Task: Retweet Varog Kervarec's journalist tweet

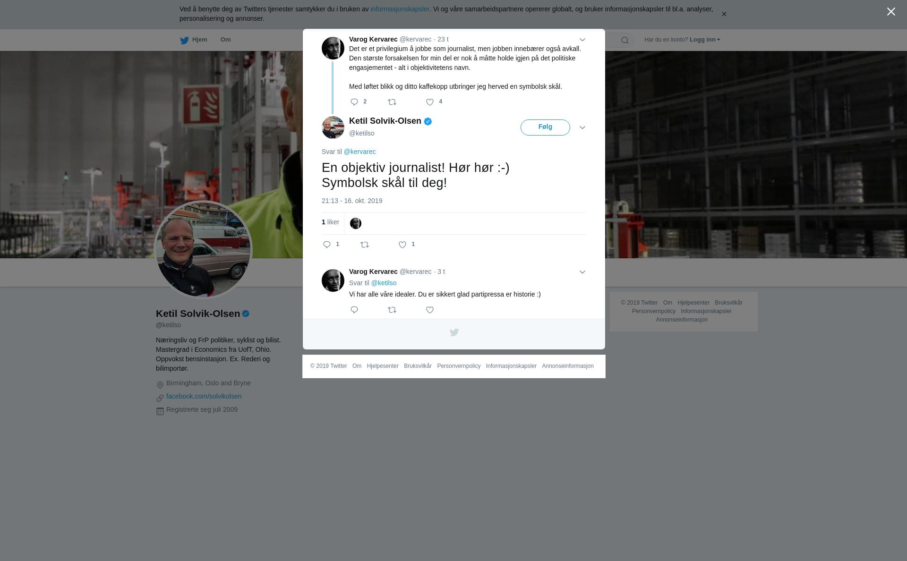Action: (x=392, y=102)
